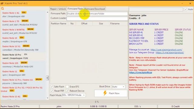Open the Flash Mode EDL / BROM dropdown
Viewport: 194px width, 109px height.
74,95
